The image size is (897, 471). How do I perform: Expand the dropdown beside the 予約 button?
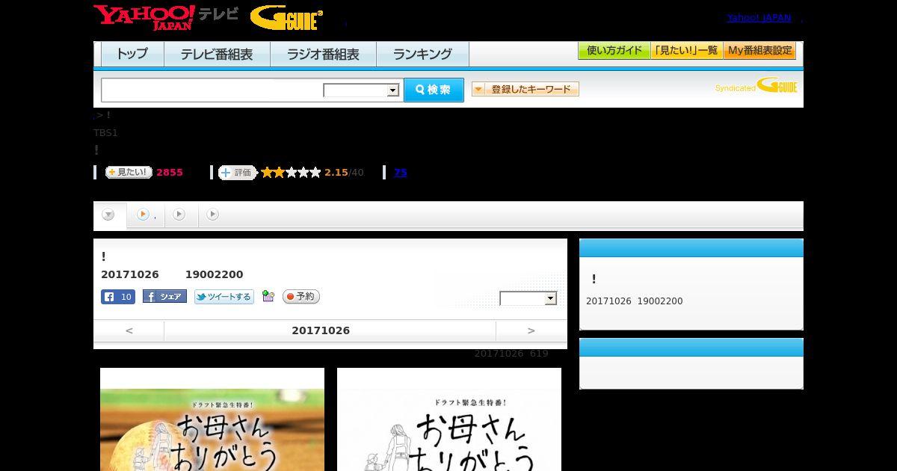click(x=528, y=299)
